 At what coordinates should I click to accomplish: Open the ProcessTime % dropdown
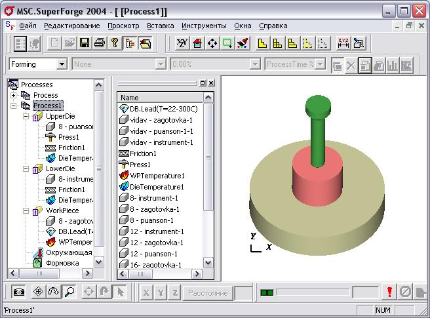320,64
